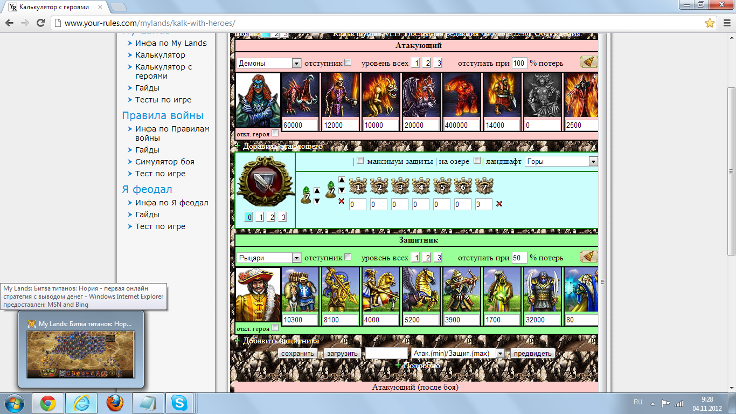
Task: Set attacker 'уровень всех' to 3
Action: pos(439,63)
